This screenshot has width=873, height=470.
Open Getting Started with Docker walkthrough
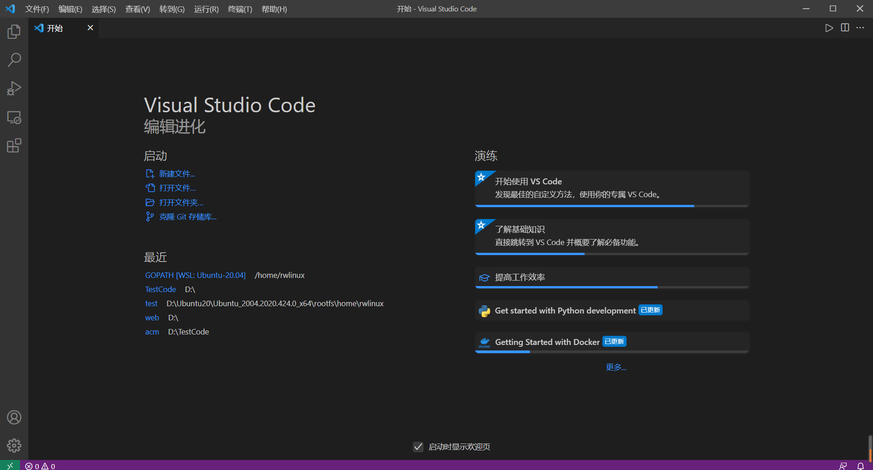click(612, 342)
